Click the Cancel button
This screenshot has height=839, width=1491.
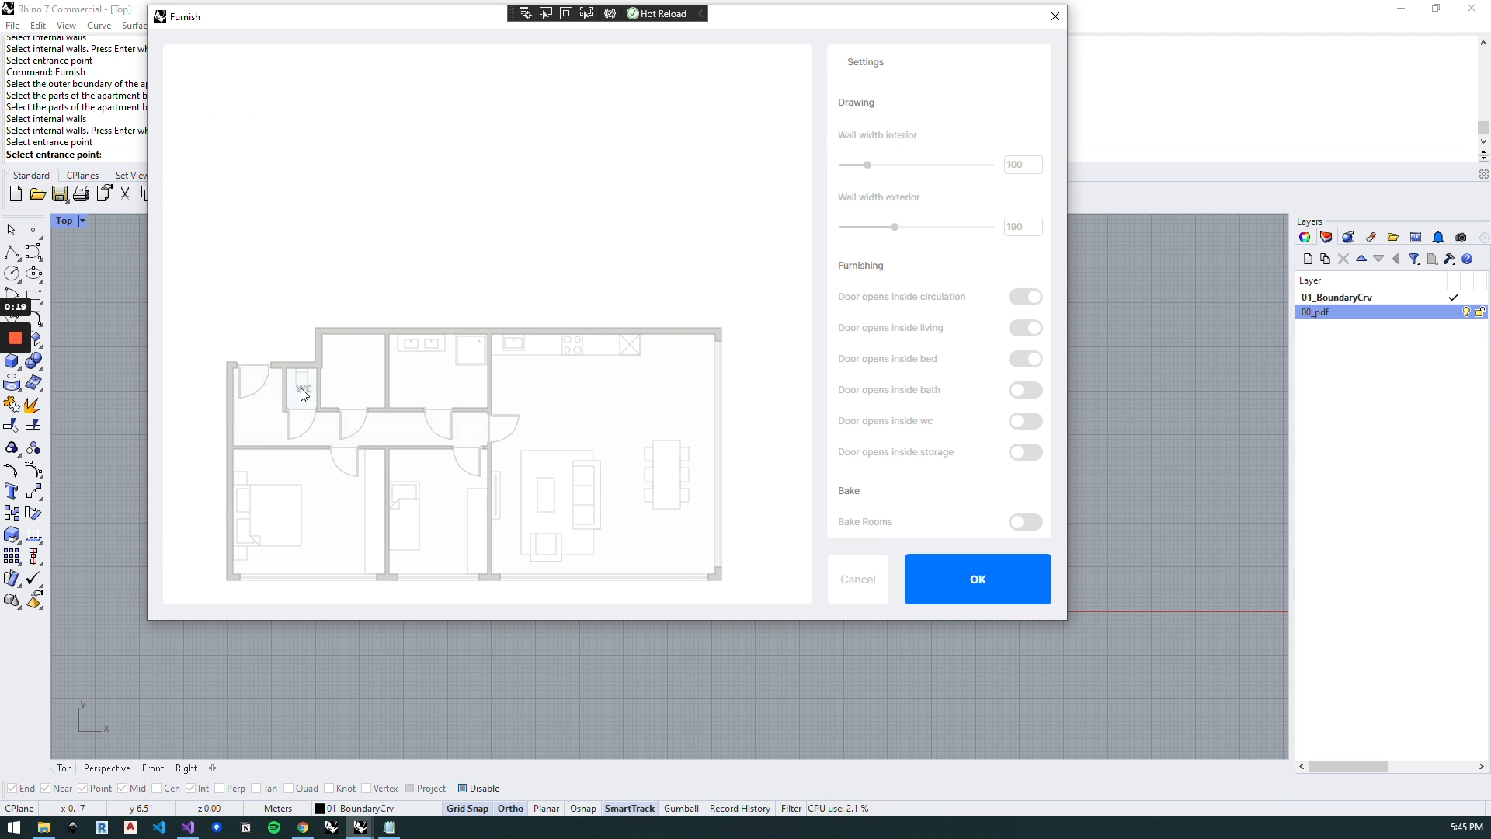tap(857, 580)
